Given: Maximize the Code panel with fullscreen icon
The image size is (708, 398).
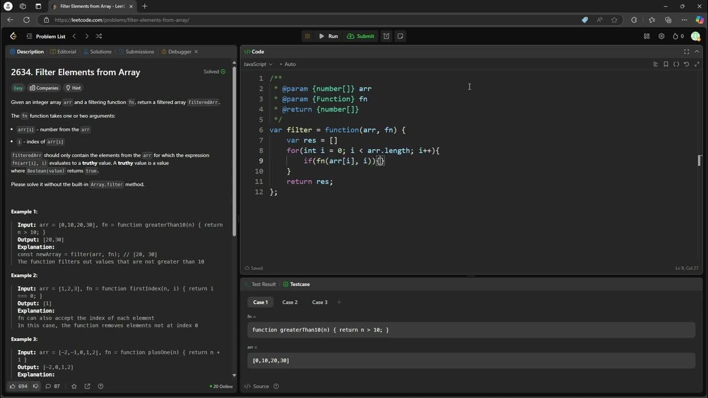Looking at the screenshot, I should [686, 51].
